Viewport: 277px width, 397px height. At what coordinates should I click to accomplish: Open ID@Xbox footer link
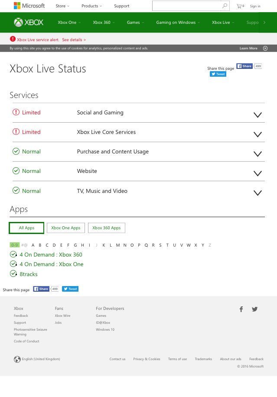(x=103, y=322)
